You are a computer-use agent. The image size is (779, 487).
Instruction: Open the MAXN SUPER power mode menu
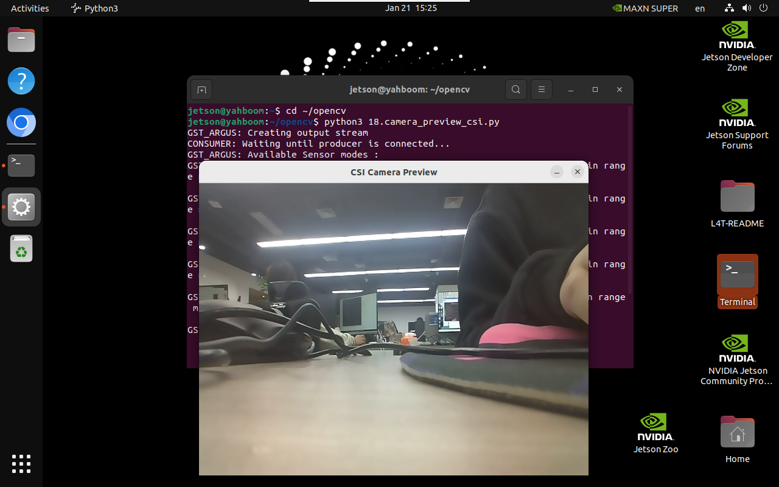tap(645, 9)
